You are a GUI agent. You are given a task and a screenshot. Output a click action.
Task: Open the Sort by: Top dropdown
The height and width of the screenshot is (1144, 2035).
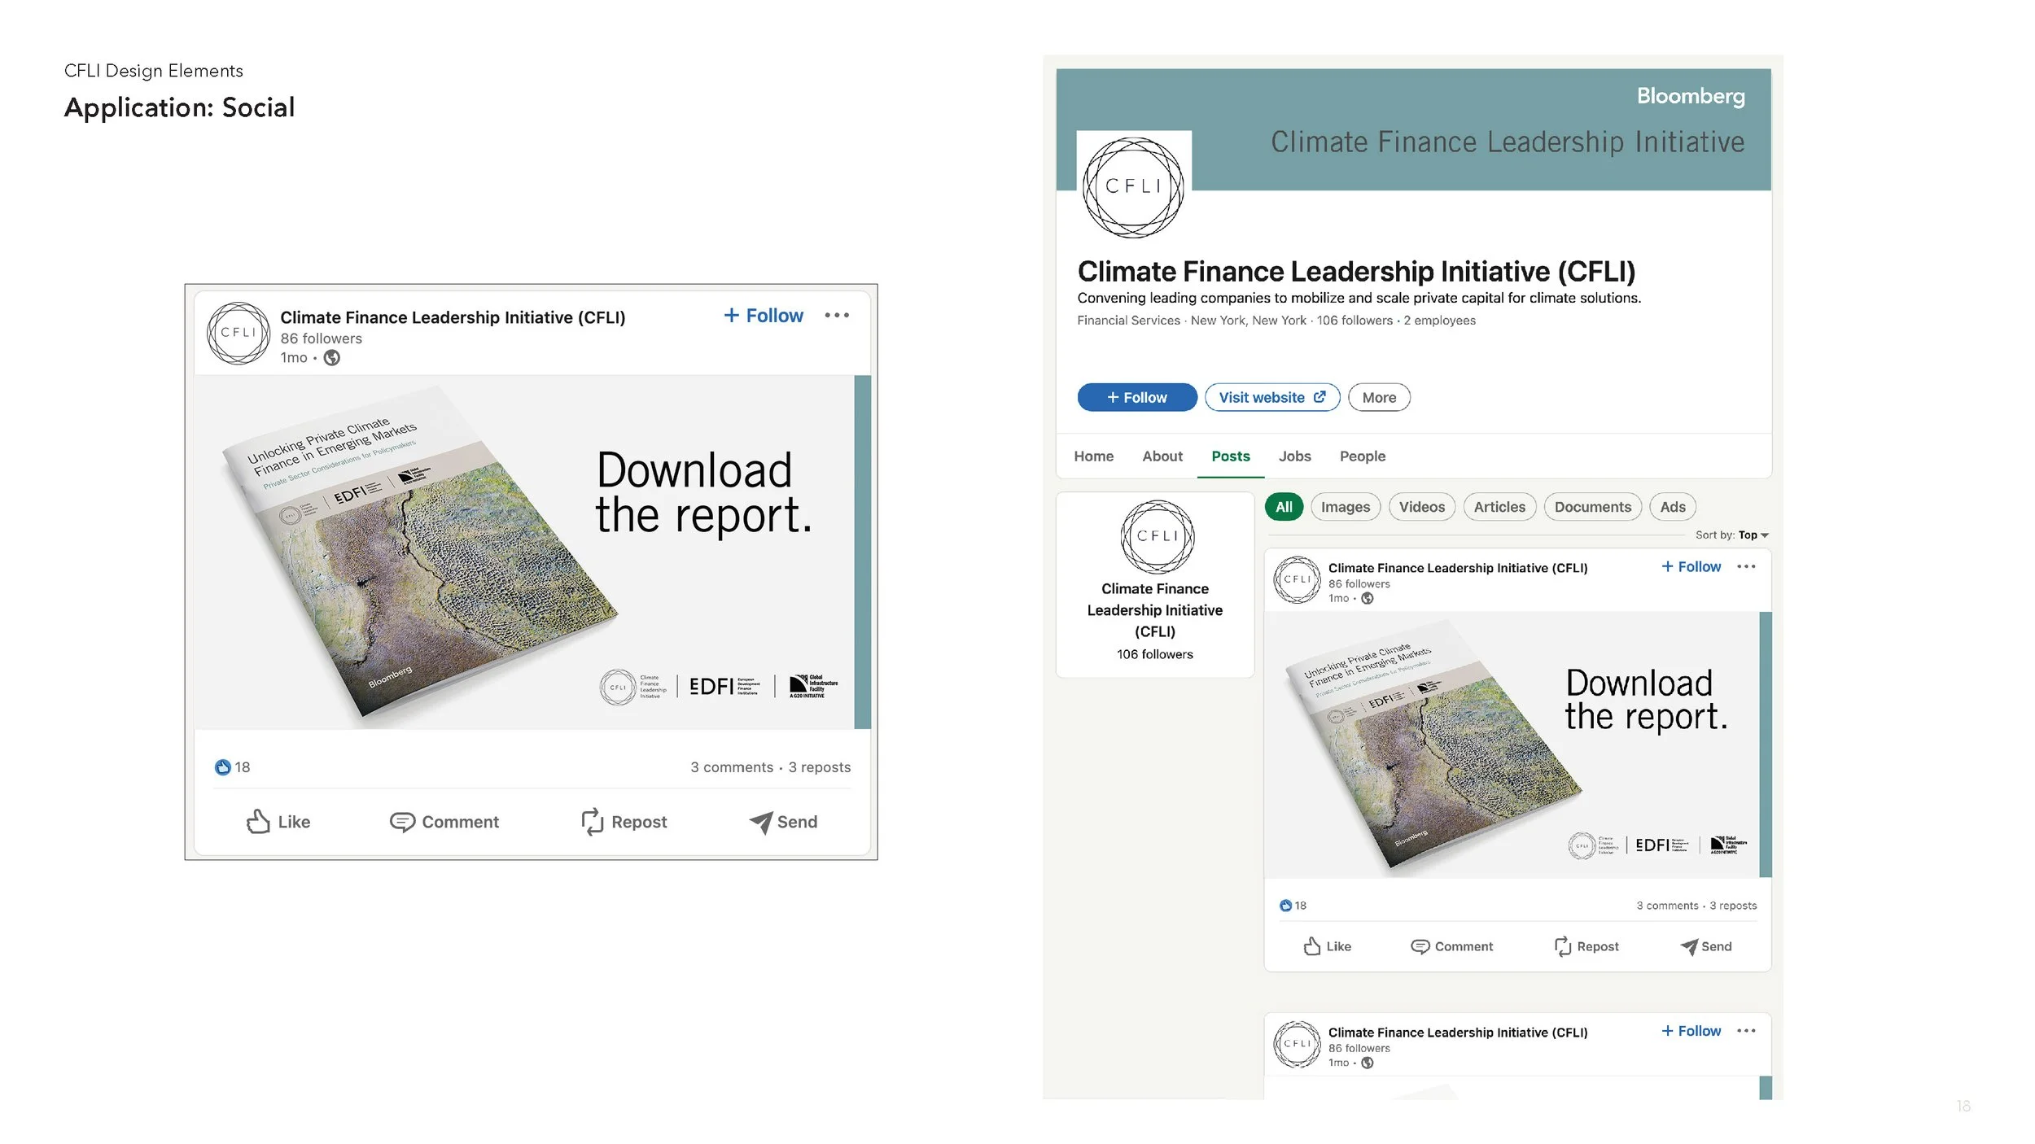click(1732, 535)
